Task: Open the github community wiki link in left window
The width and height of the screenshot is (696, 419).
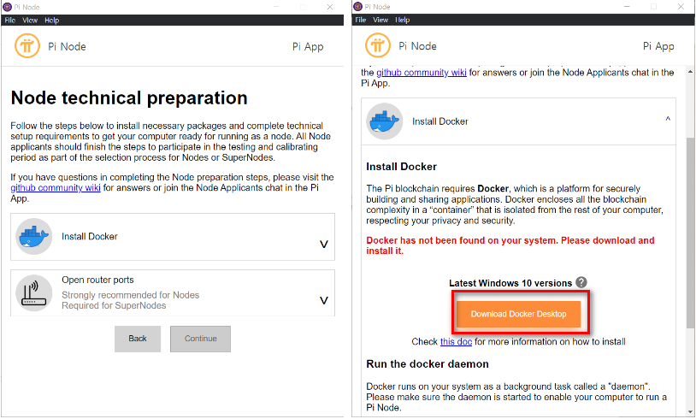Action: tap(56, 188)
